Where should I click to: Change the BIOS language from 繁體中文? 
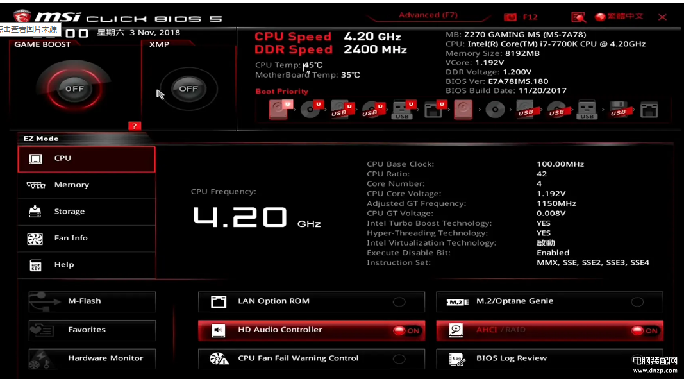pyautogui.click(x=619, y=17)
